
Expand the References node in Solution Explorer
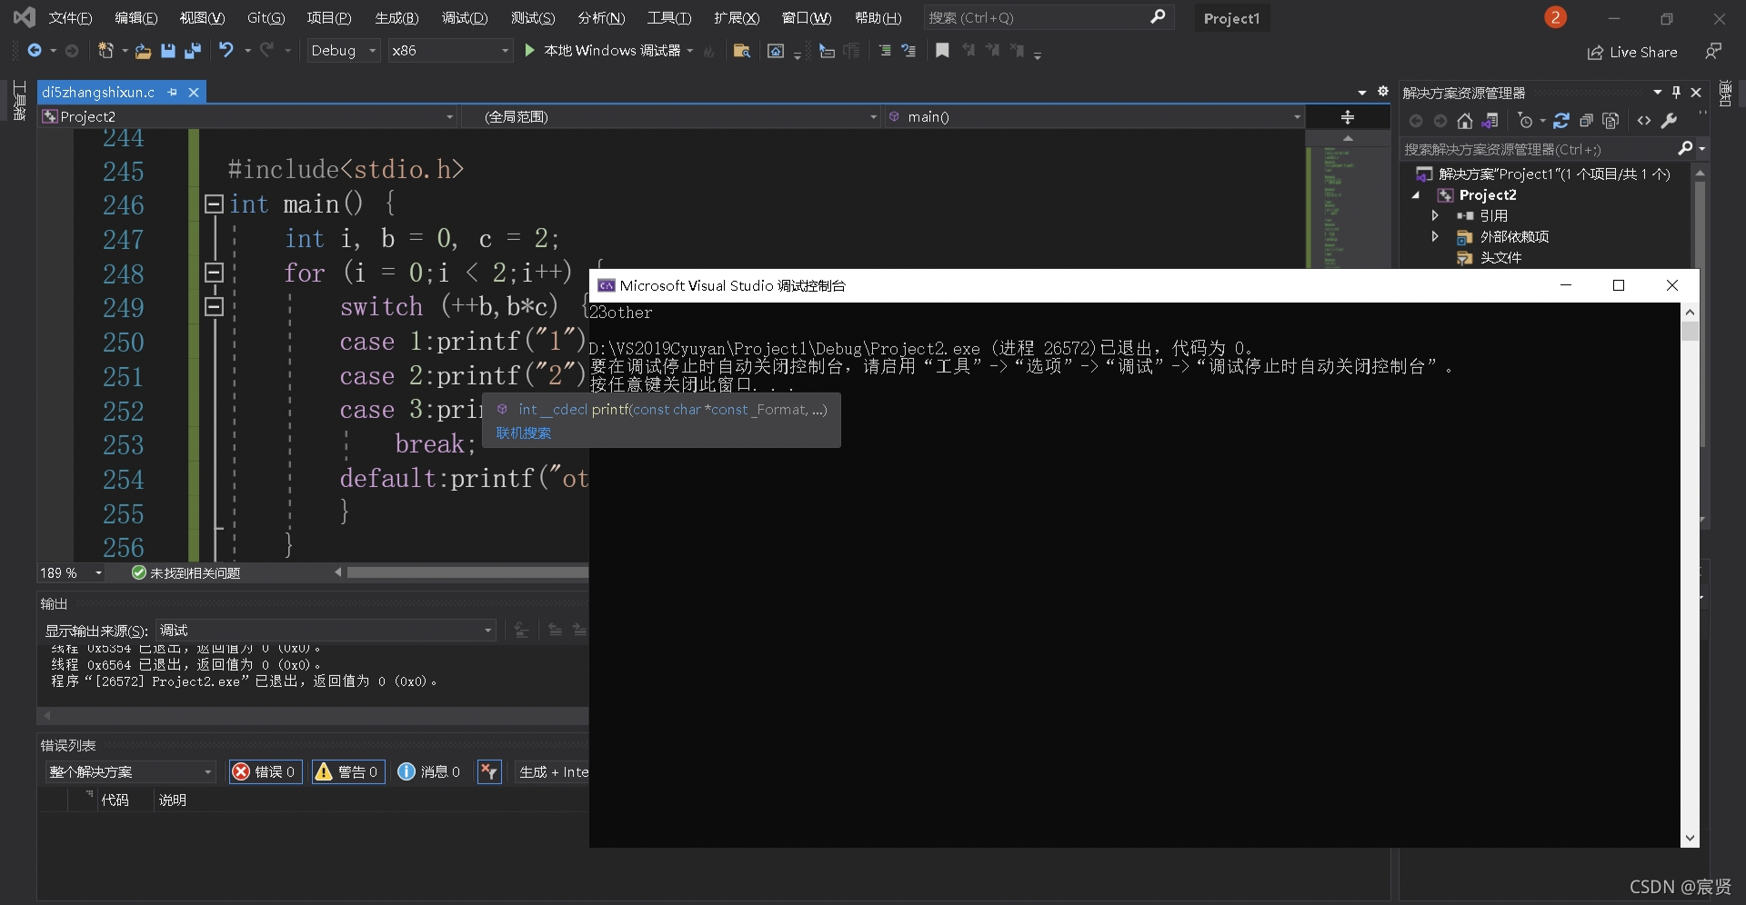[x=1435, y=215]
